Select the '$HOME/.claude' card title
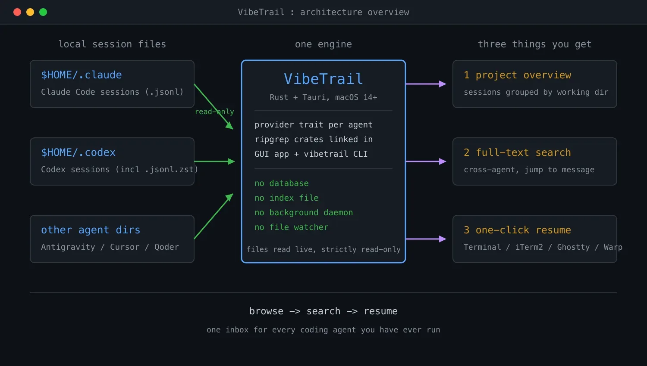Viewport: 647px width, 366px height. (82, 75)
